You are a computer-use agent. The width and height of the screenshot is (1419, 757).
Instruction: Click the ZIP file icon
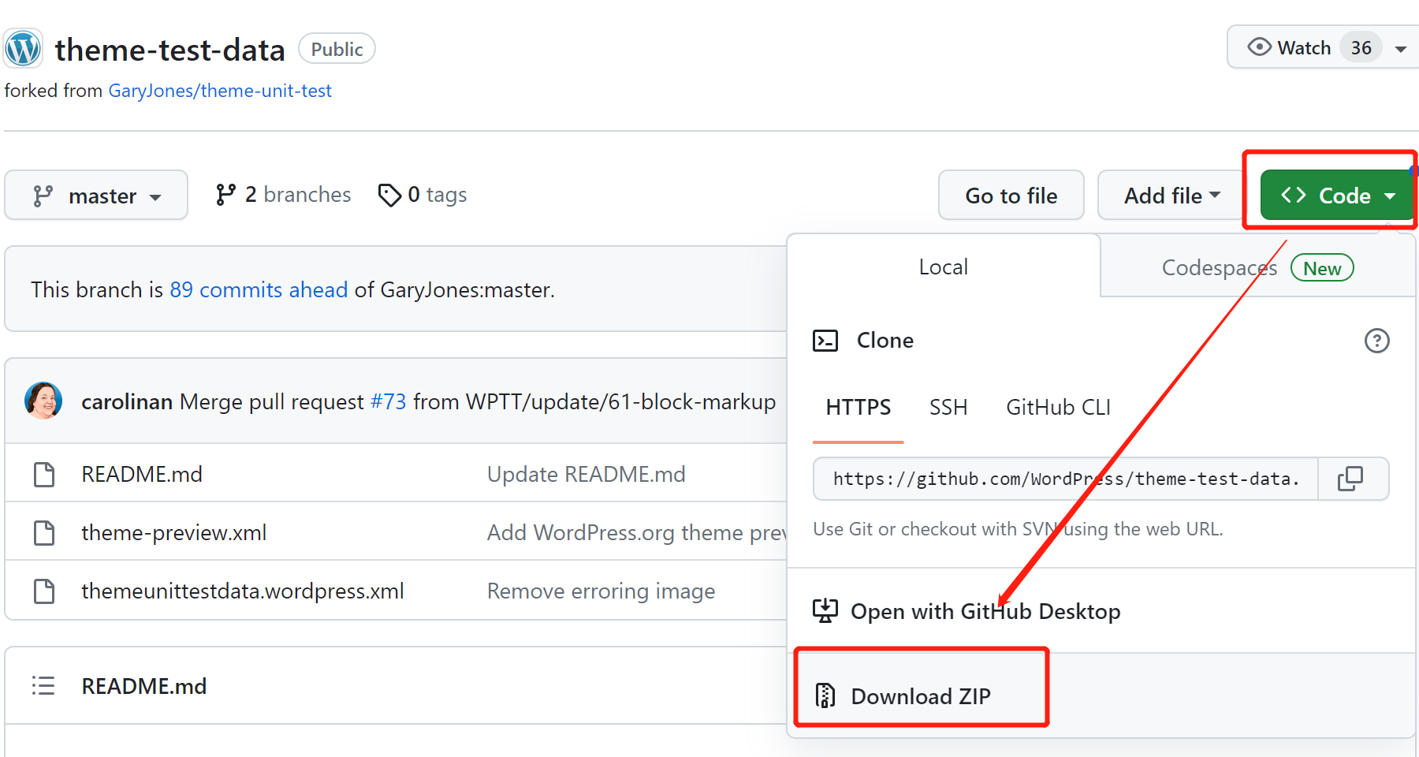[x=825, y=695]
